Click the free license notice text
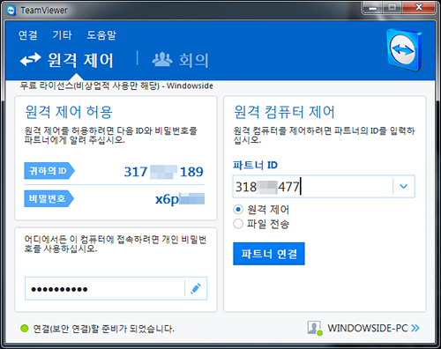The image size is (441, 349). click(x=116, y=85)
